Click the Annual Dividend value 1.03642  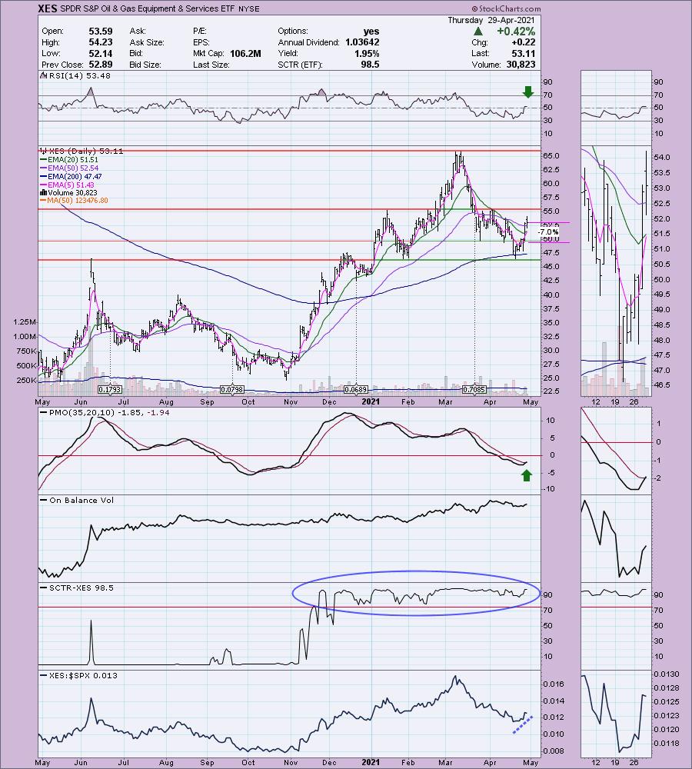click(362, 42)
